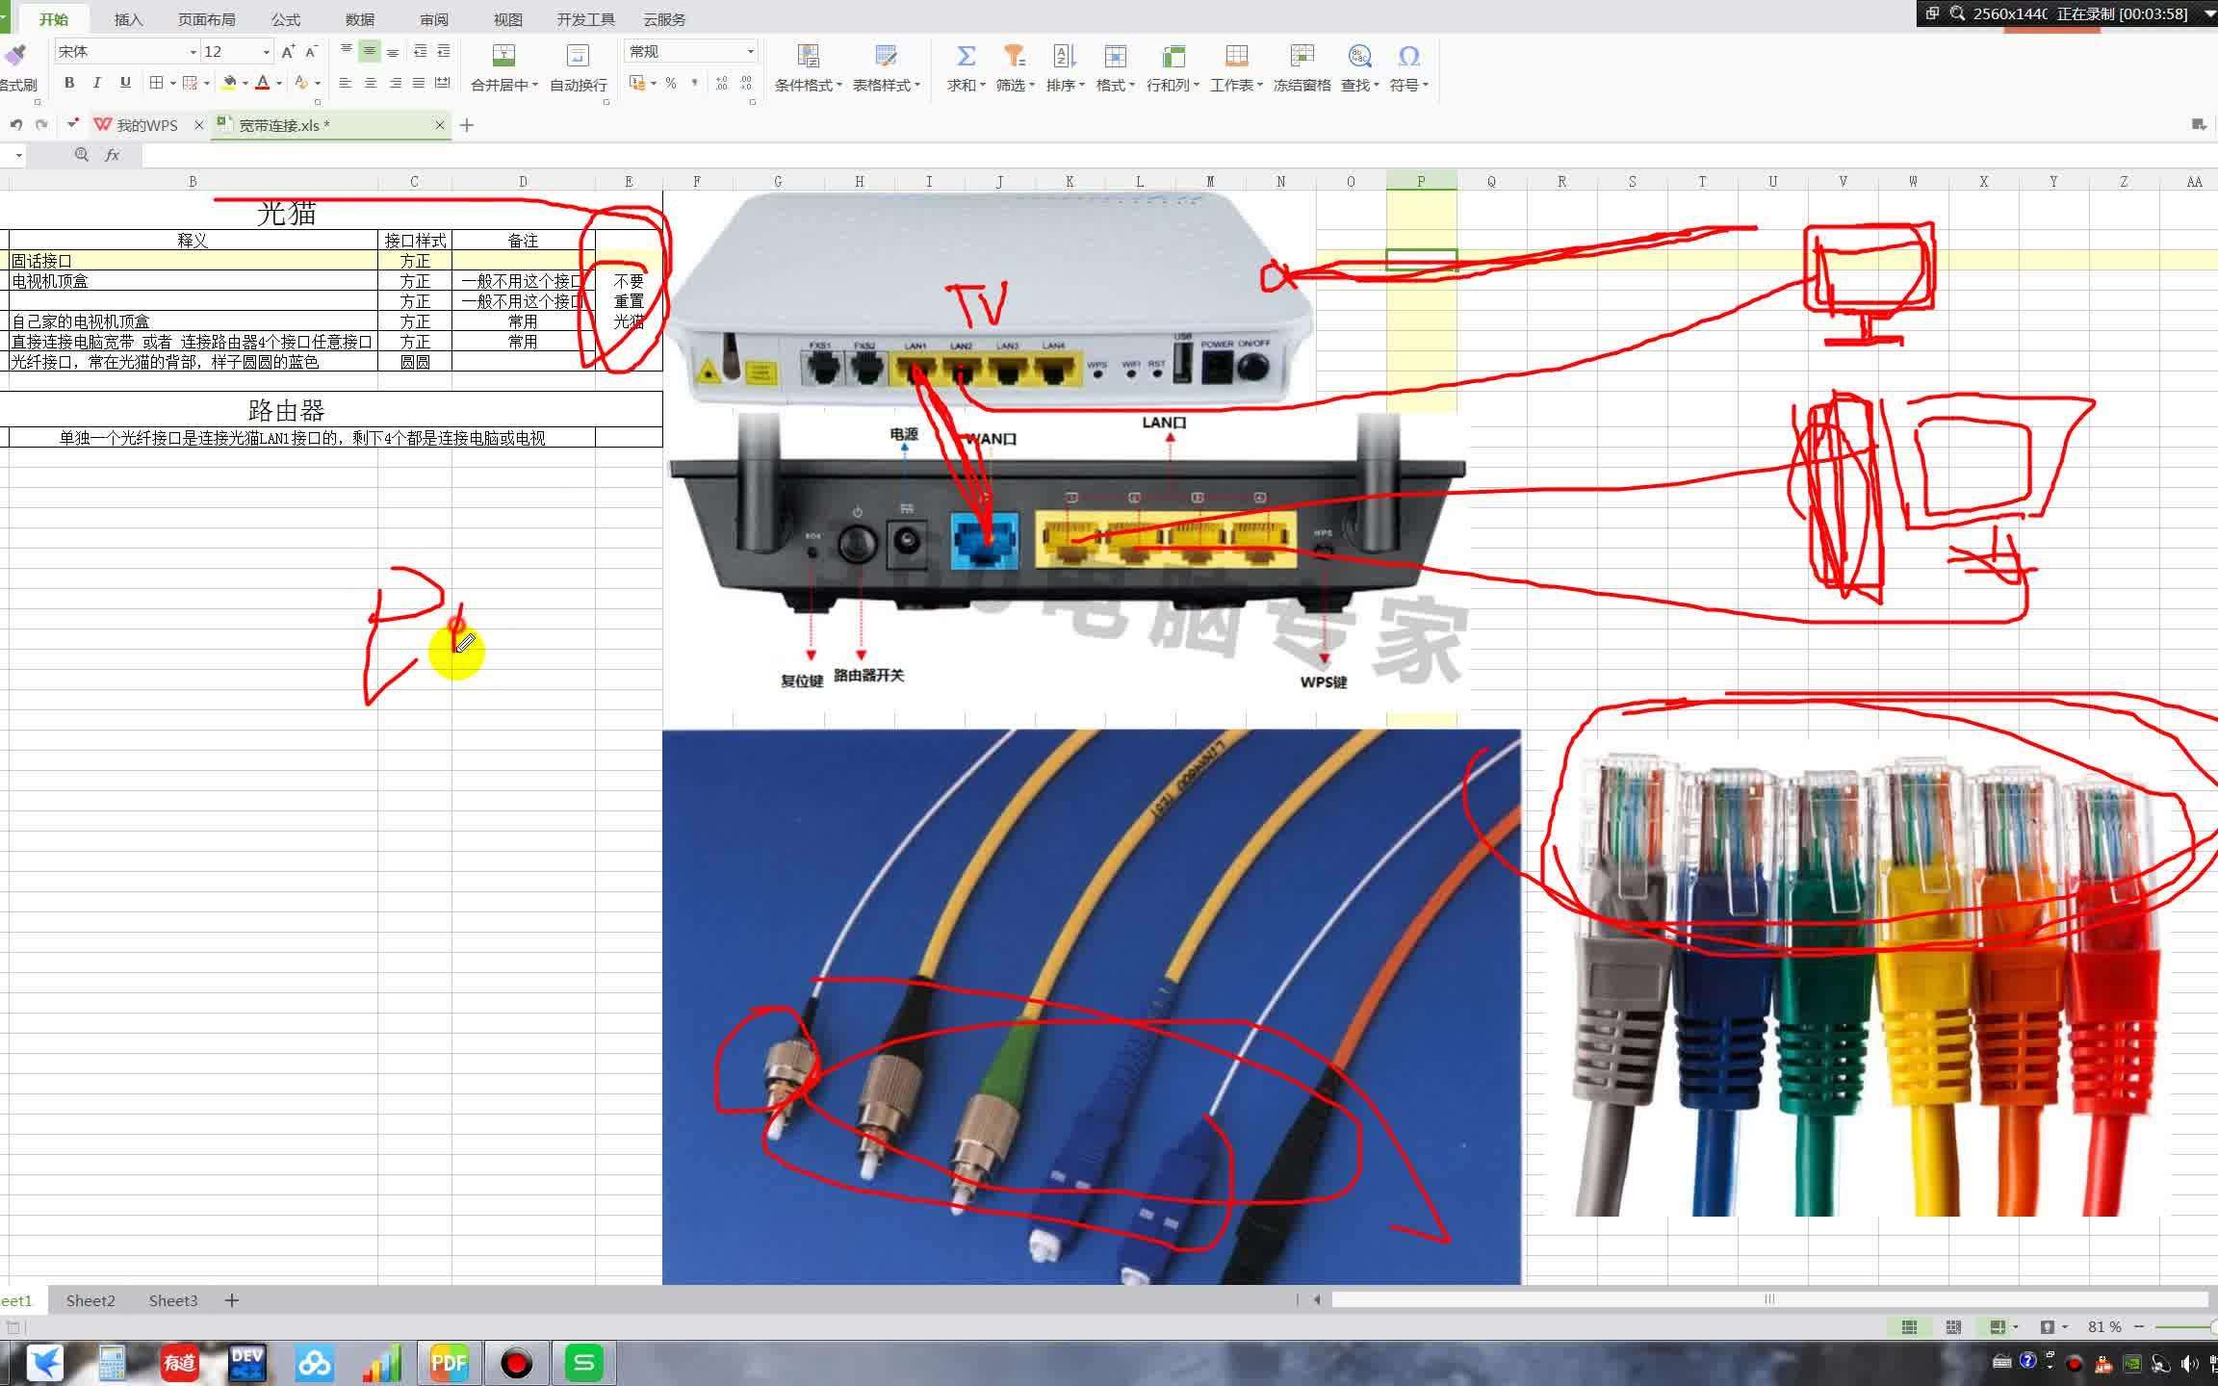Click the Freeze Panes icon
Viewport: 2218px width, 1386px height.
click(1302, 56)
